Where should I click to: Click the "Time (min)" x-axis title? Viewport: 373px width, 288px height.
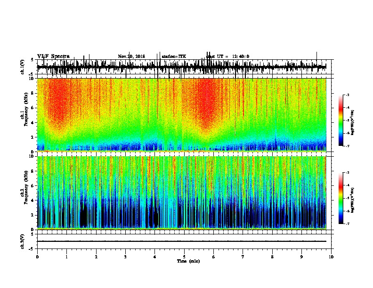tap(188, 261)
